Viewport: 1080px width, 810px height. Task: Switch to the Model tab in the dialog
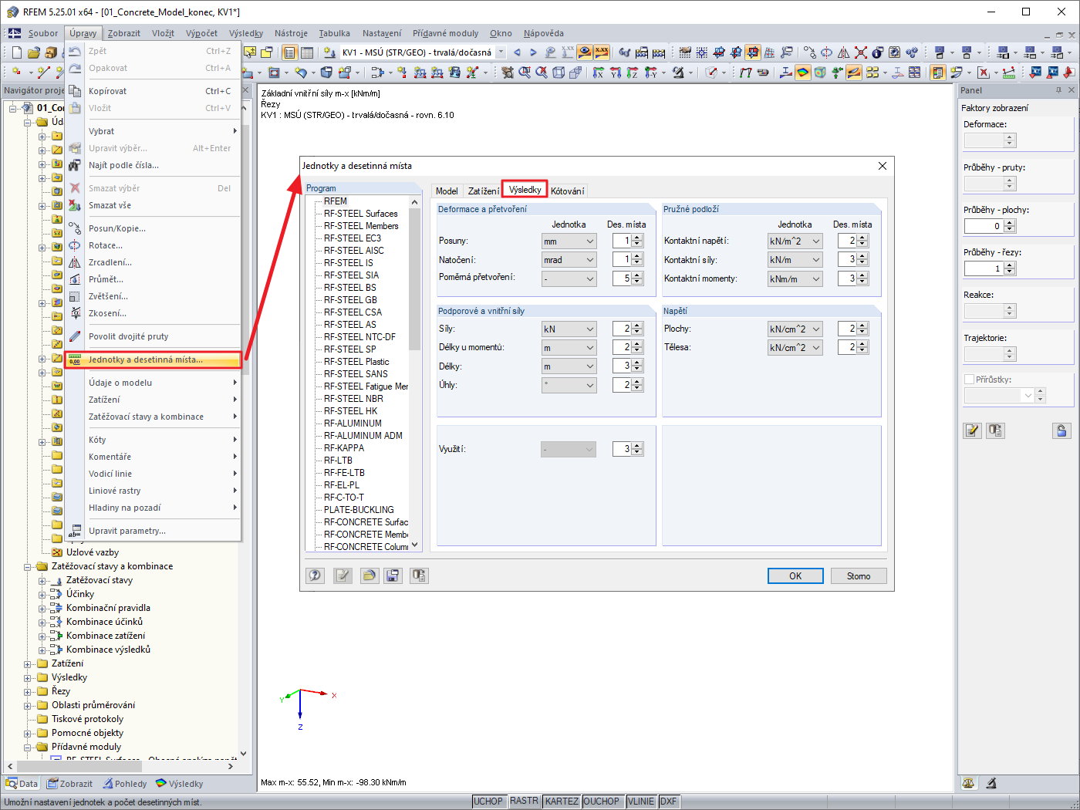click(447, 191)
